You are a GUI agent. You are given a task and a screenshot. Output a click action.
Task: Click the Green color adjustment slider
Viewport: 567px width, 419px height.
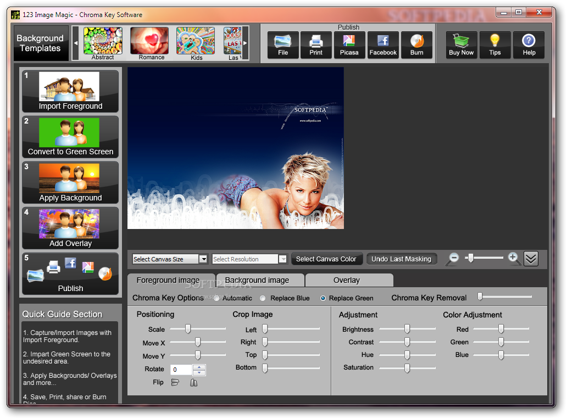(x=501, y=342)
